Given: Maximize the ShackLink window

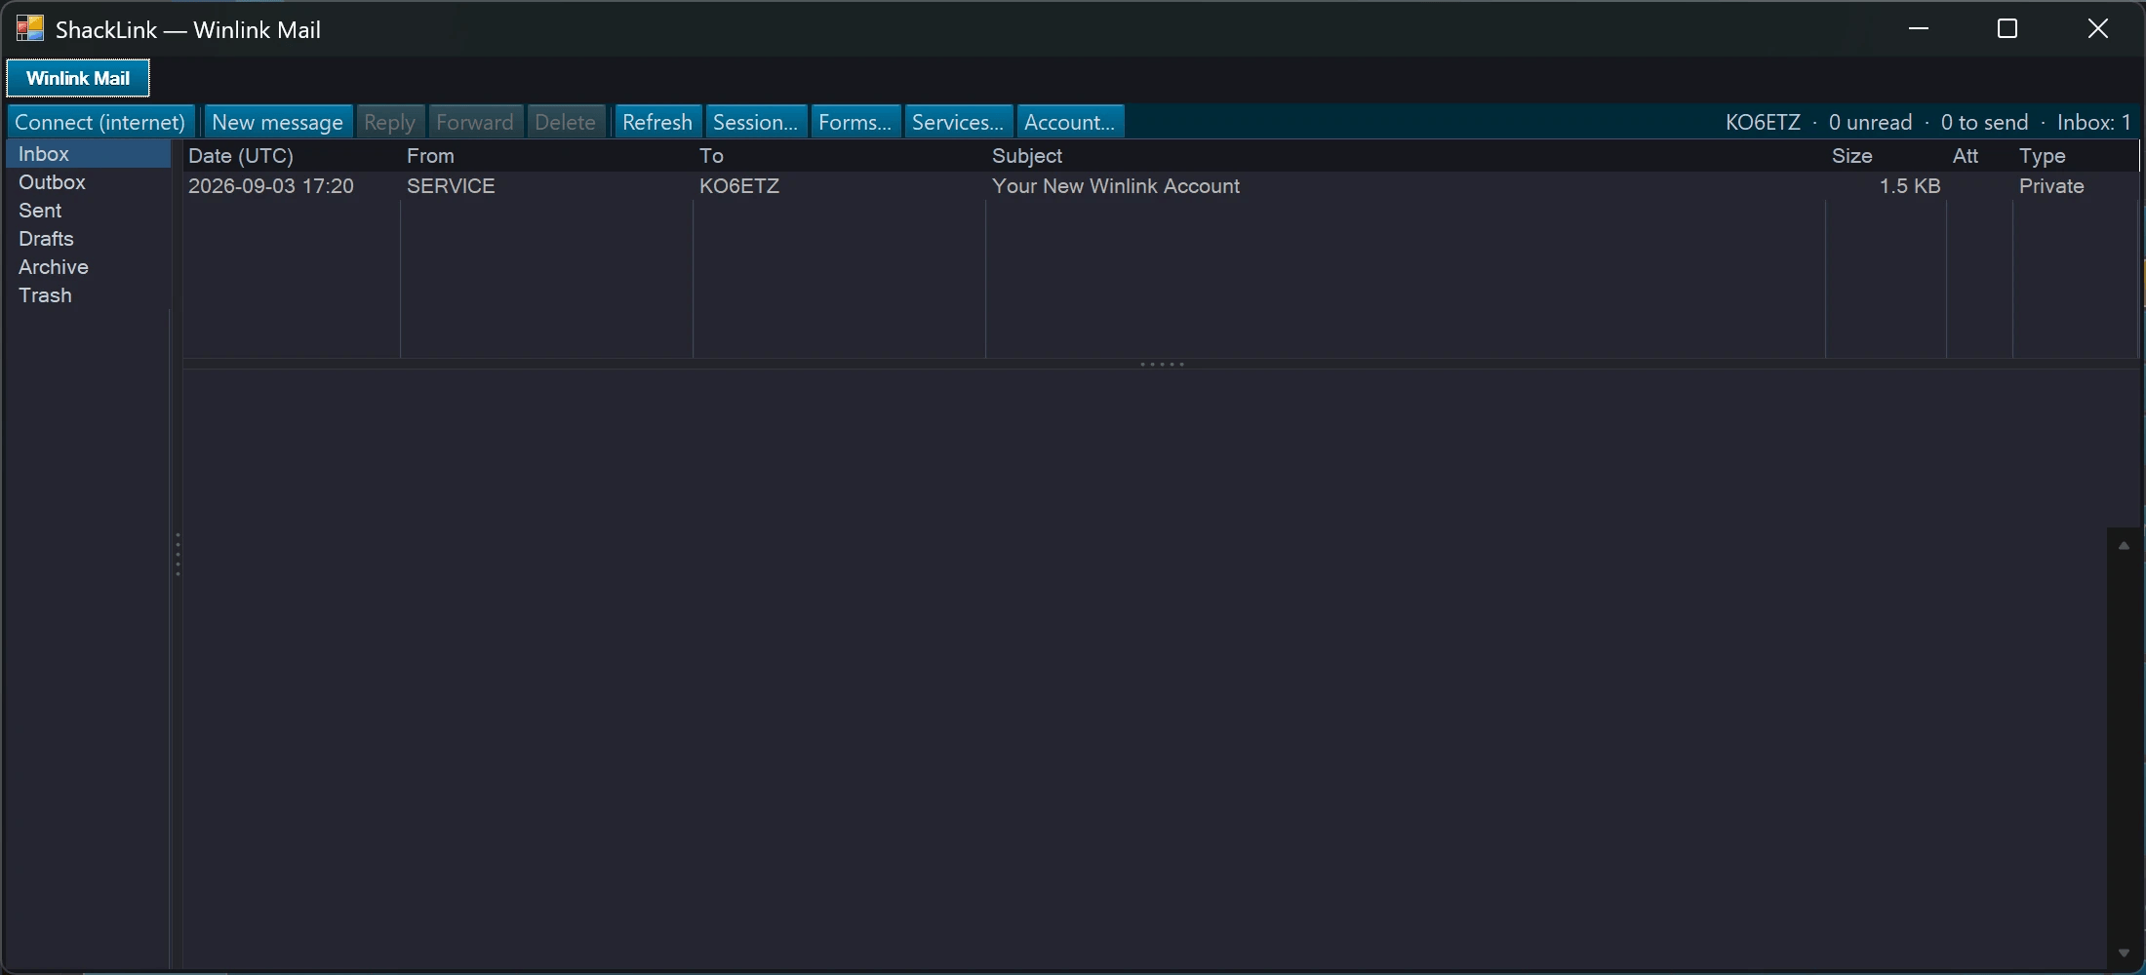Looking at the screenshot, I should pyautogui.click(x=2007, y=28).
